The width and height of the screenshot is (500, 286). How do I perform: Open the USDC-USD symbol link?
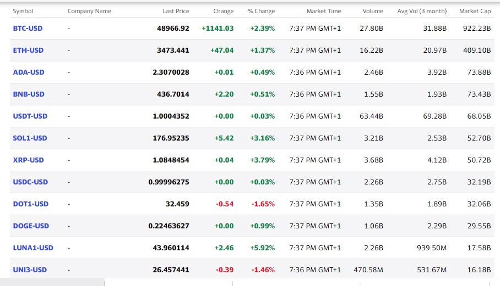click(x=30, y=182)
